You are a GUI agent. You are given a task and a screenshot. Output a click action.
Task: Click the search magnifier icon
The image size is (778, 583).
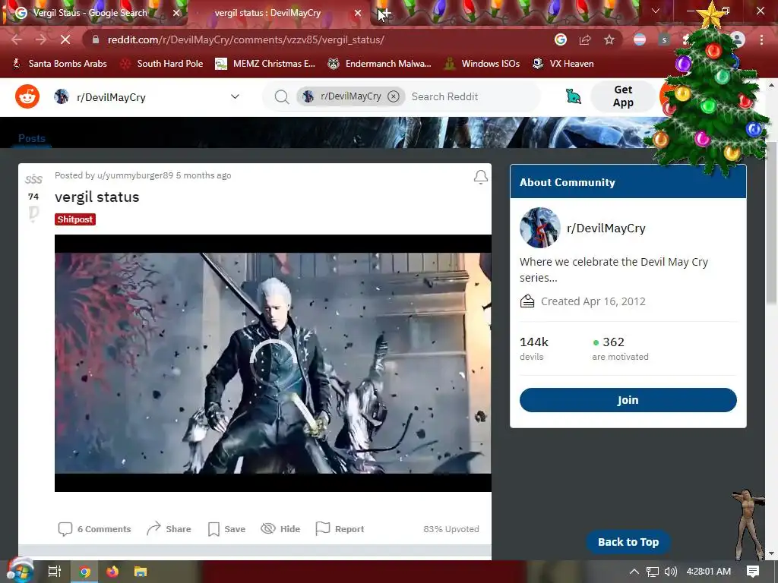(x=281, y=96)
